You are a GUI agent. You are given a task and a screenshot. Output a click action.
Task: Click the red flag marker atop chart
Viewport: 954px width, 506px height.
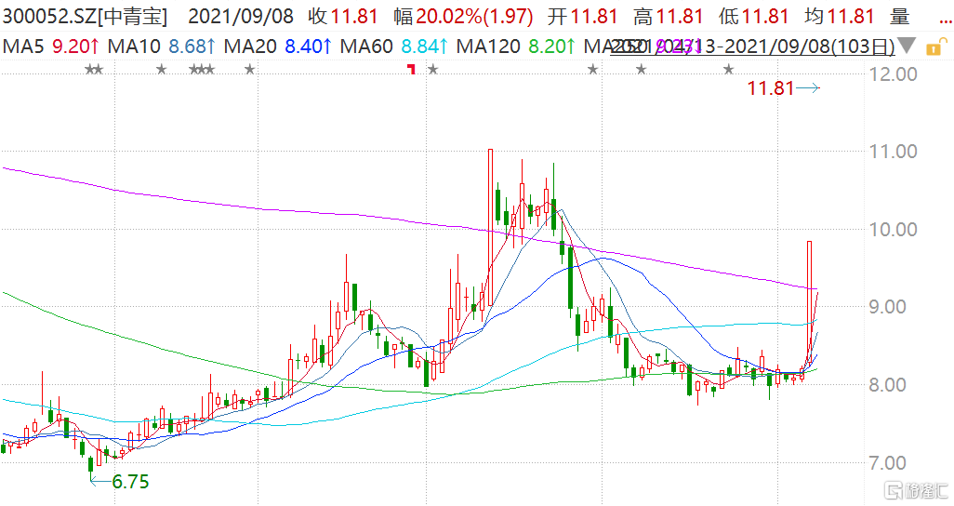pyautogui.click(x=412, y=70)
